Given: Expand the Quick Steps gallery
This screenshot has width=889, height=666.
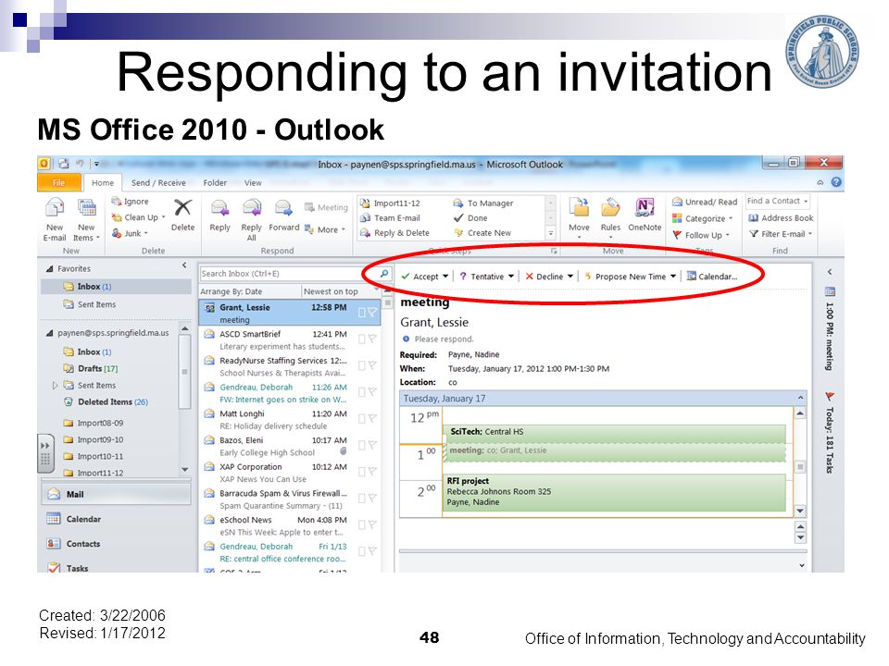Looking at the screenshot, I should coord(550,233).
